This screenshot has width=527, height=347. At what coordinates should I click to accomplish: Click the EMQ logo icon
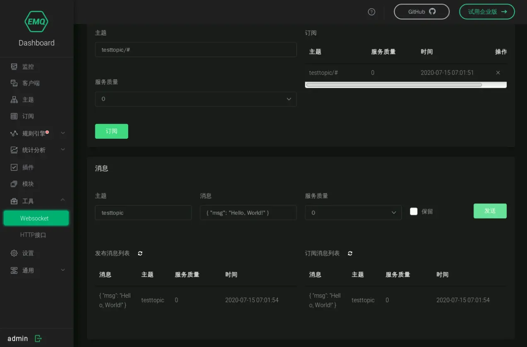(x=36, y=21)
